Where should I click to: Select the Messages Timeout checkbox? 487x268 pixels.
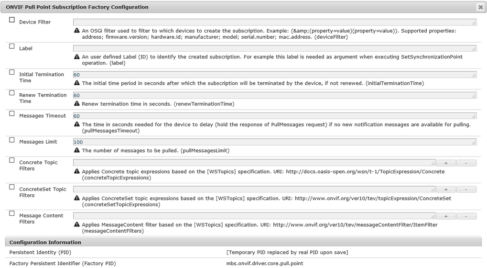tap(12, 114)
